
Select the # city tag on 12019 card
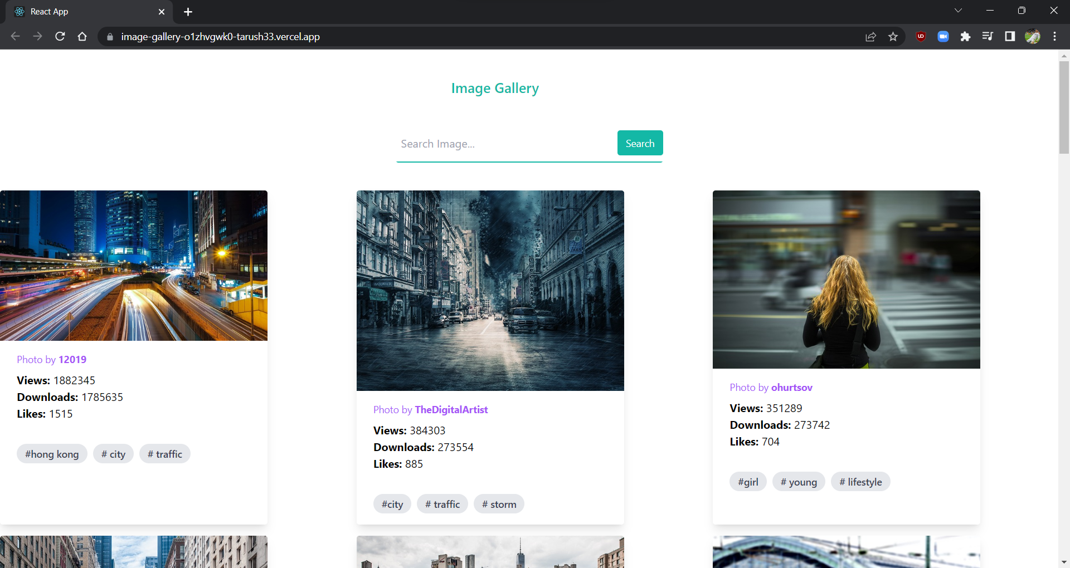click(113, 454)
